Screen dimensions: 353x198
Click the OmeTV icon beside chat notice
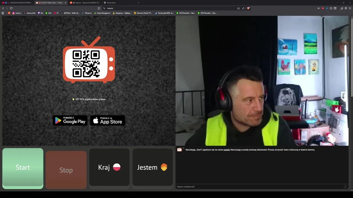tap(179, 150)
